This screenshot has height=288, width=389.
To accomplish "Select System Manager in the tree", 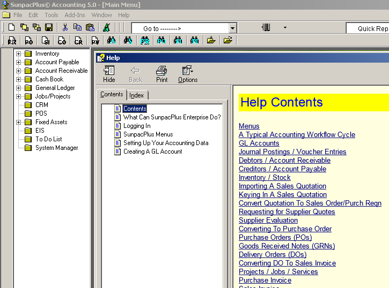I will click(x=56, y=148).
